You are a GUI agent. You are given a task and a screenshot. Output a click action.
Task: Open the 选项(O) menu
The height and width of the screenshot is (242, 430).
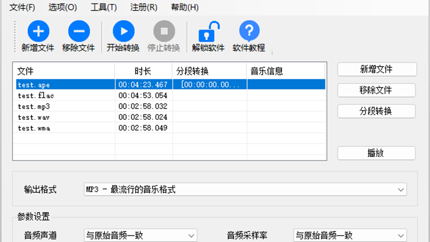pyautogui.click(x=62, y=7)
